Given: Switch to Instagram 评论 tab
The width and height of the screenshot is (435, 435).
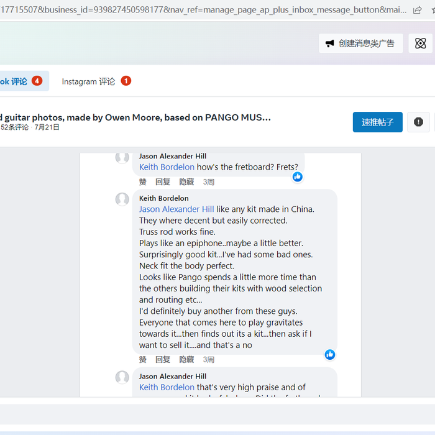Looking at the screenshot, I should (x=88, y=81).
